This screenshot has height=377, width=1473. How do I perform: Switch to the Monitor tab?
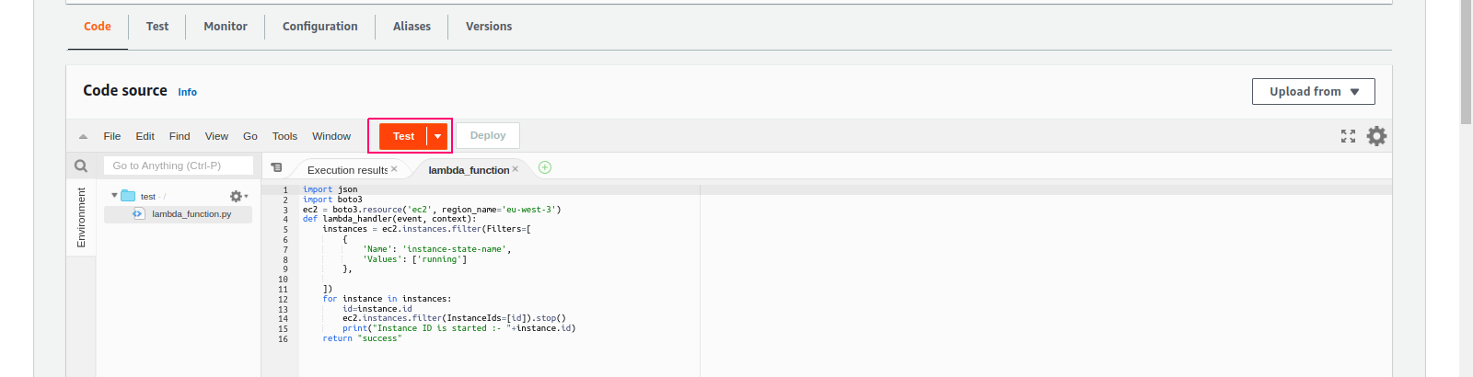pyautogui.click(x=226, y=27)
